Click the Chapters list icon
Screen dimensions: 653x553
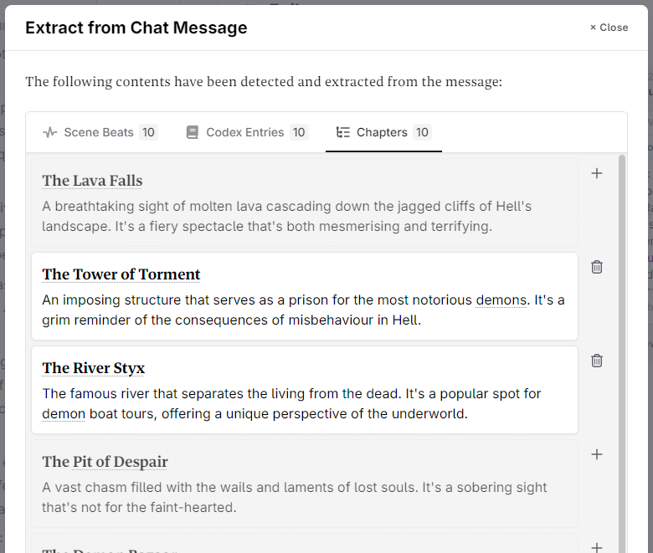click(x=342, y=132)
